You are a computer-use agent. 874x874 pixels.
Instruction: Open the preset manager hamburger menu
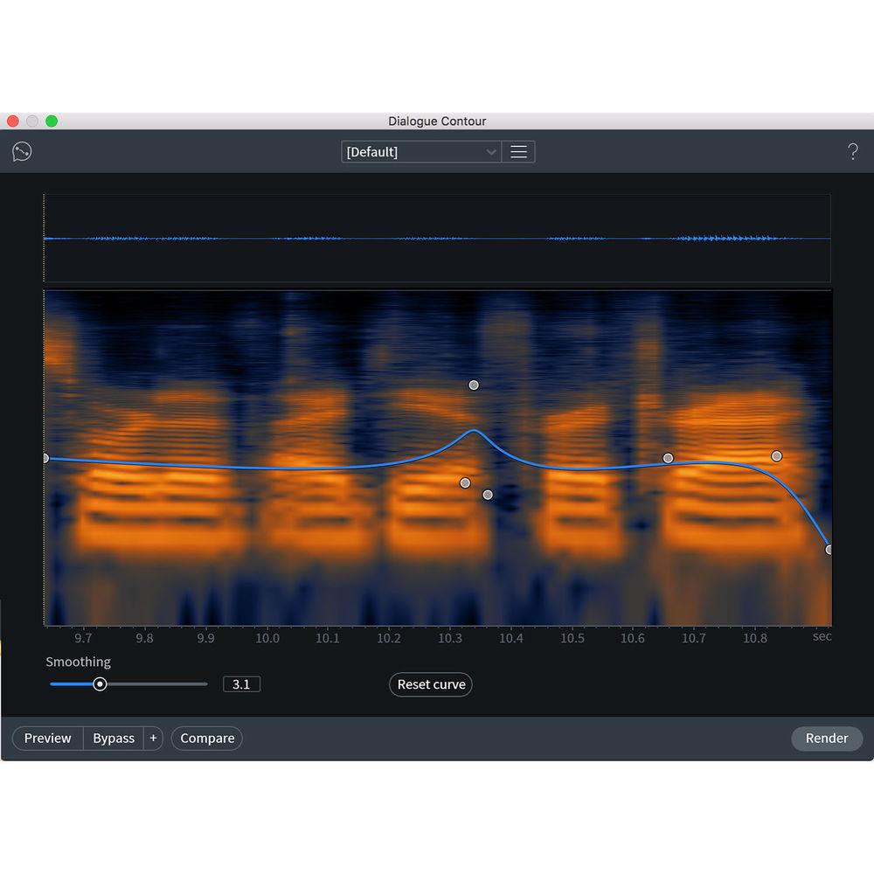tap(518, 151)
